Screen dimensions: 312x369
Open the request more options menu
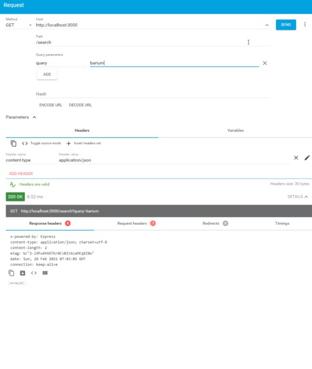point(305,24)
